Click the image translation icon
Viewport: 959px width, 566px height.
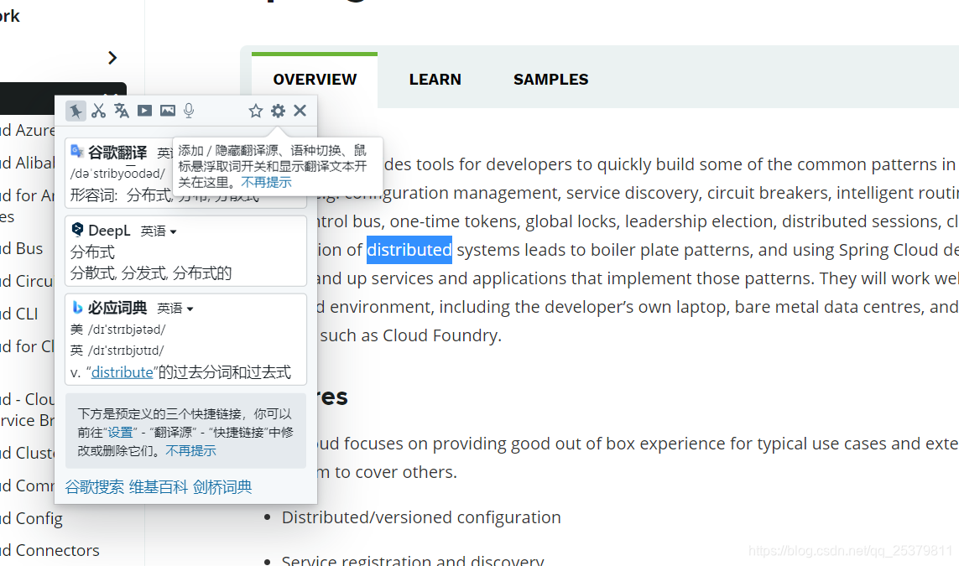click(x=168, y=111)
